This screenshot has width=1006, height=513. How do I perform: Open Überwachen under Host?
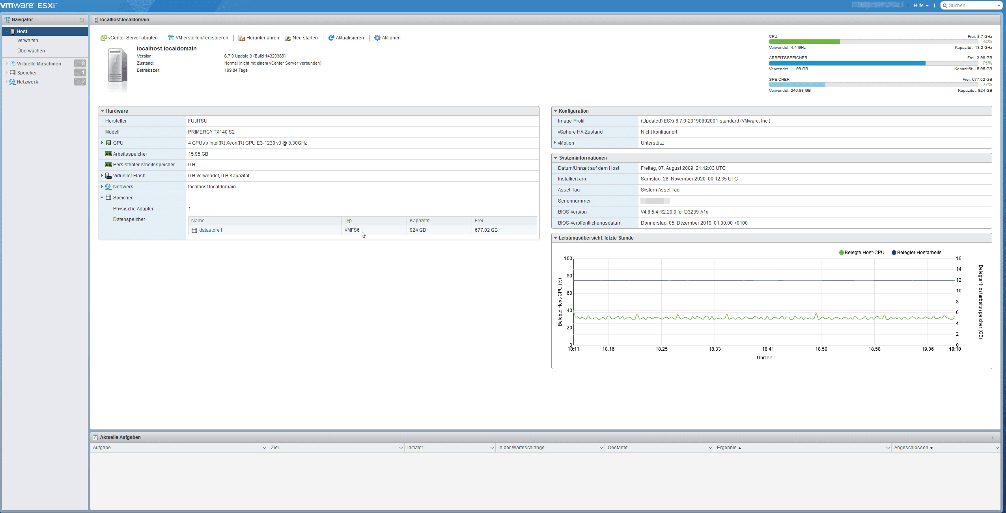click(31, 51)
